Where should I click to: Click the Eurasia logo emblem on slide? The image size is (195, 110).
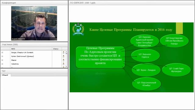[x=78, y=29]
